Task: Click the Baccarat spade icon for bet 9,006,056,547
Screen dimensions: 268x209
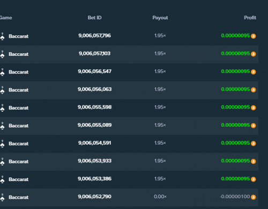Action: click(2, 72)
